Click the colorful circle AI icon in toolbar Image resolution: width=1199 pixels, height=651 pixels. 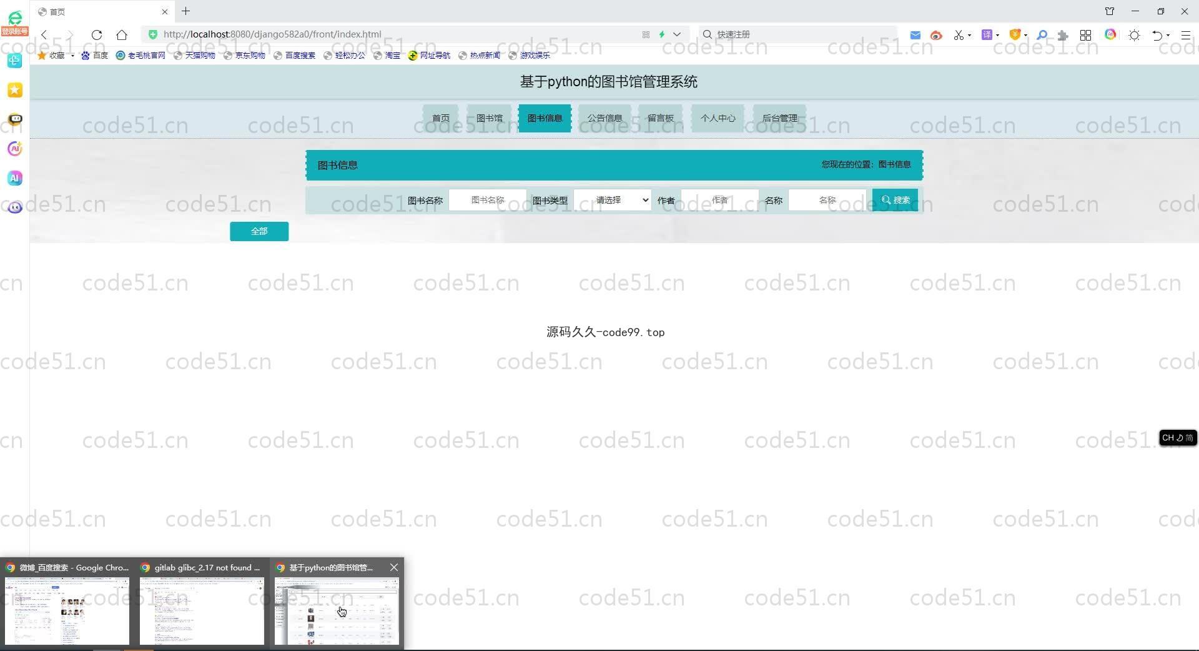(1110, 34)
